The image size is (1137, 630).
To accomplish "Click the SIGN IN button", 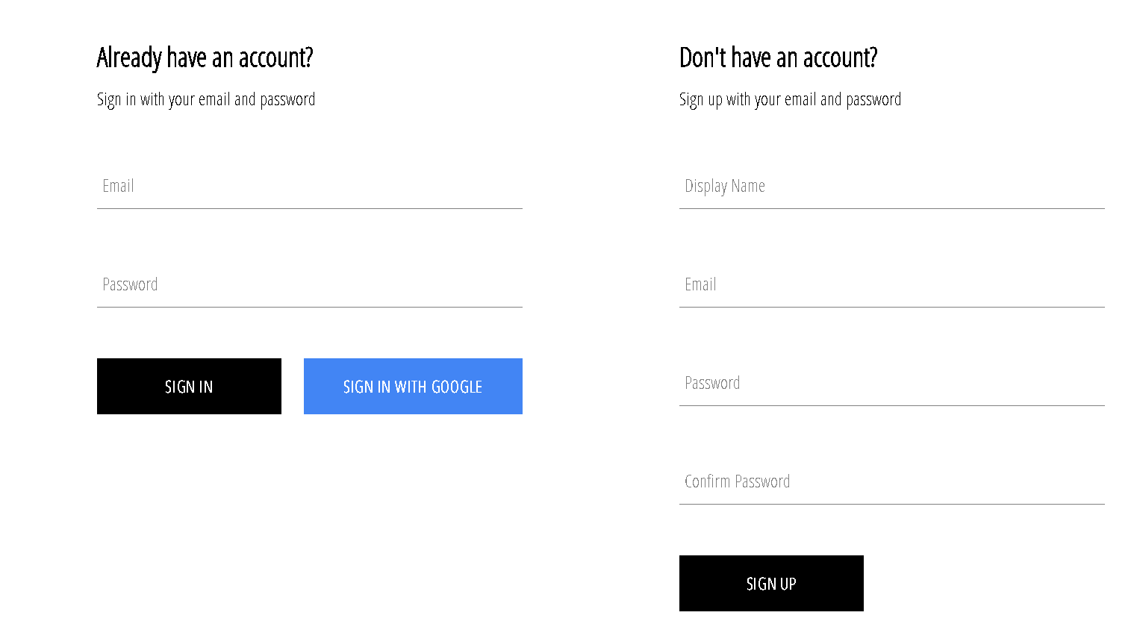I will (189, 386).
